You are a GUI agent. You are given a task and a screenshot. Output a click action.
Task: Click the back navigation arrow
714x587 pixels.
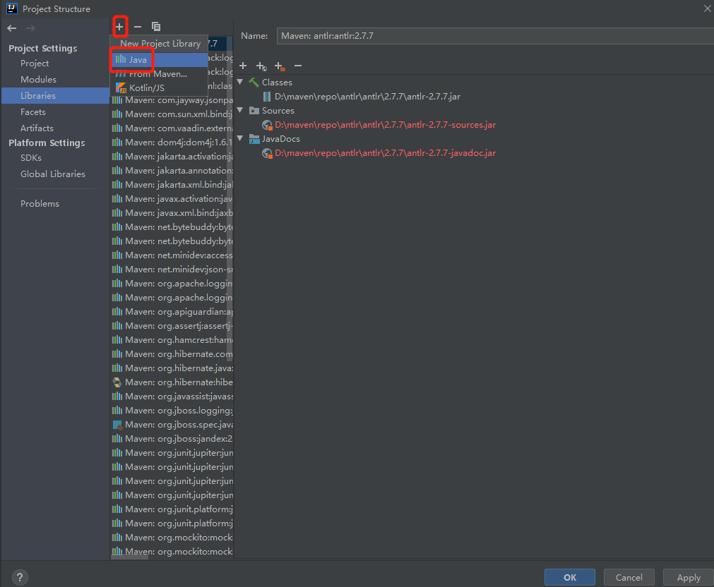pos(12,28)
